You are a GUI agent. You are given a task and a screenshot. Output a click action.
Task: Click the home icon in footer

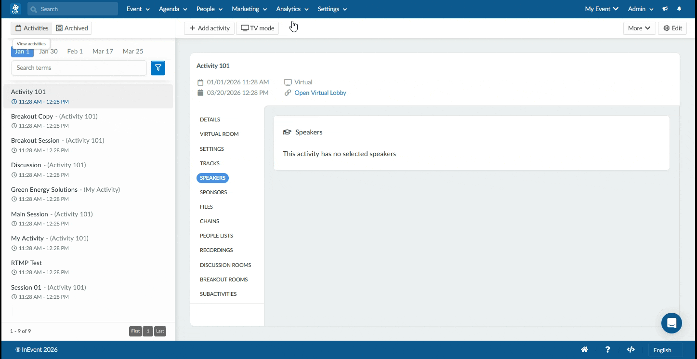(x=584, y=350)
